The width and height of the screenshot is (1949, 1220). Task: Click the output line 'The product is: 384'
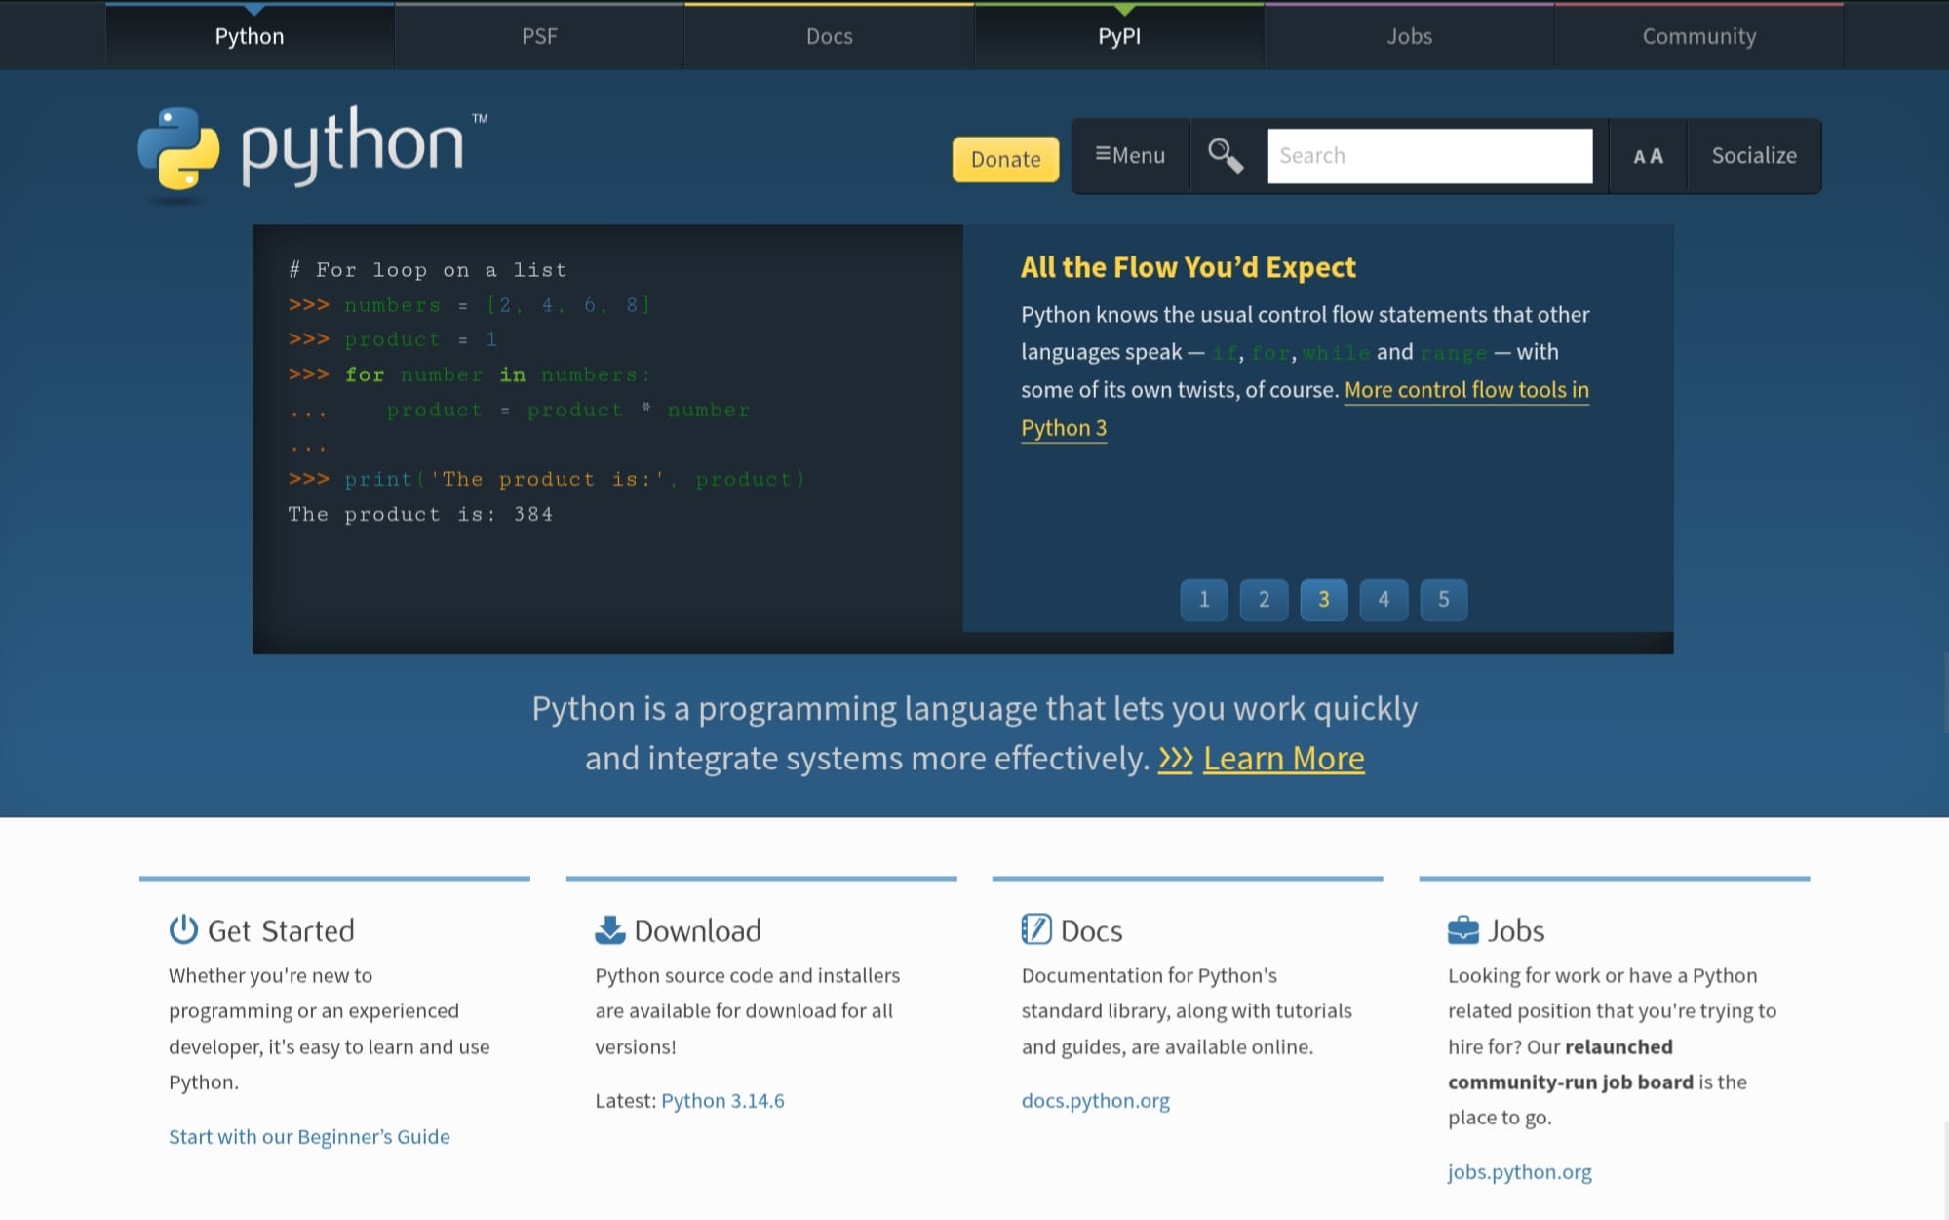[x=420, y=514]
